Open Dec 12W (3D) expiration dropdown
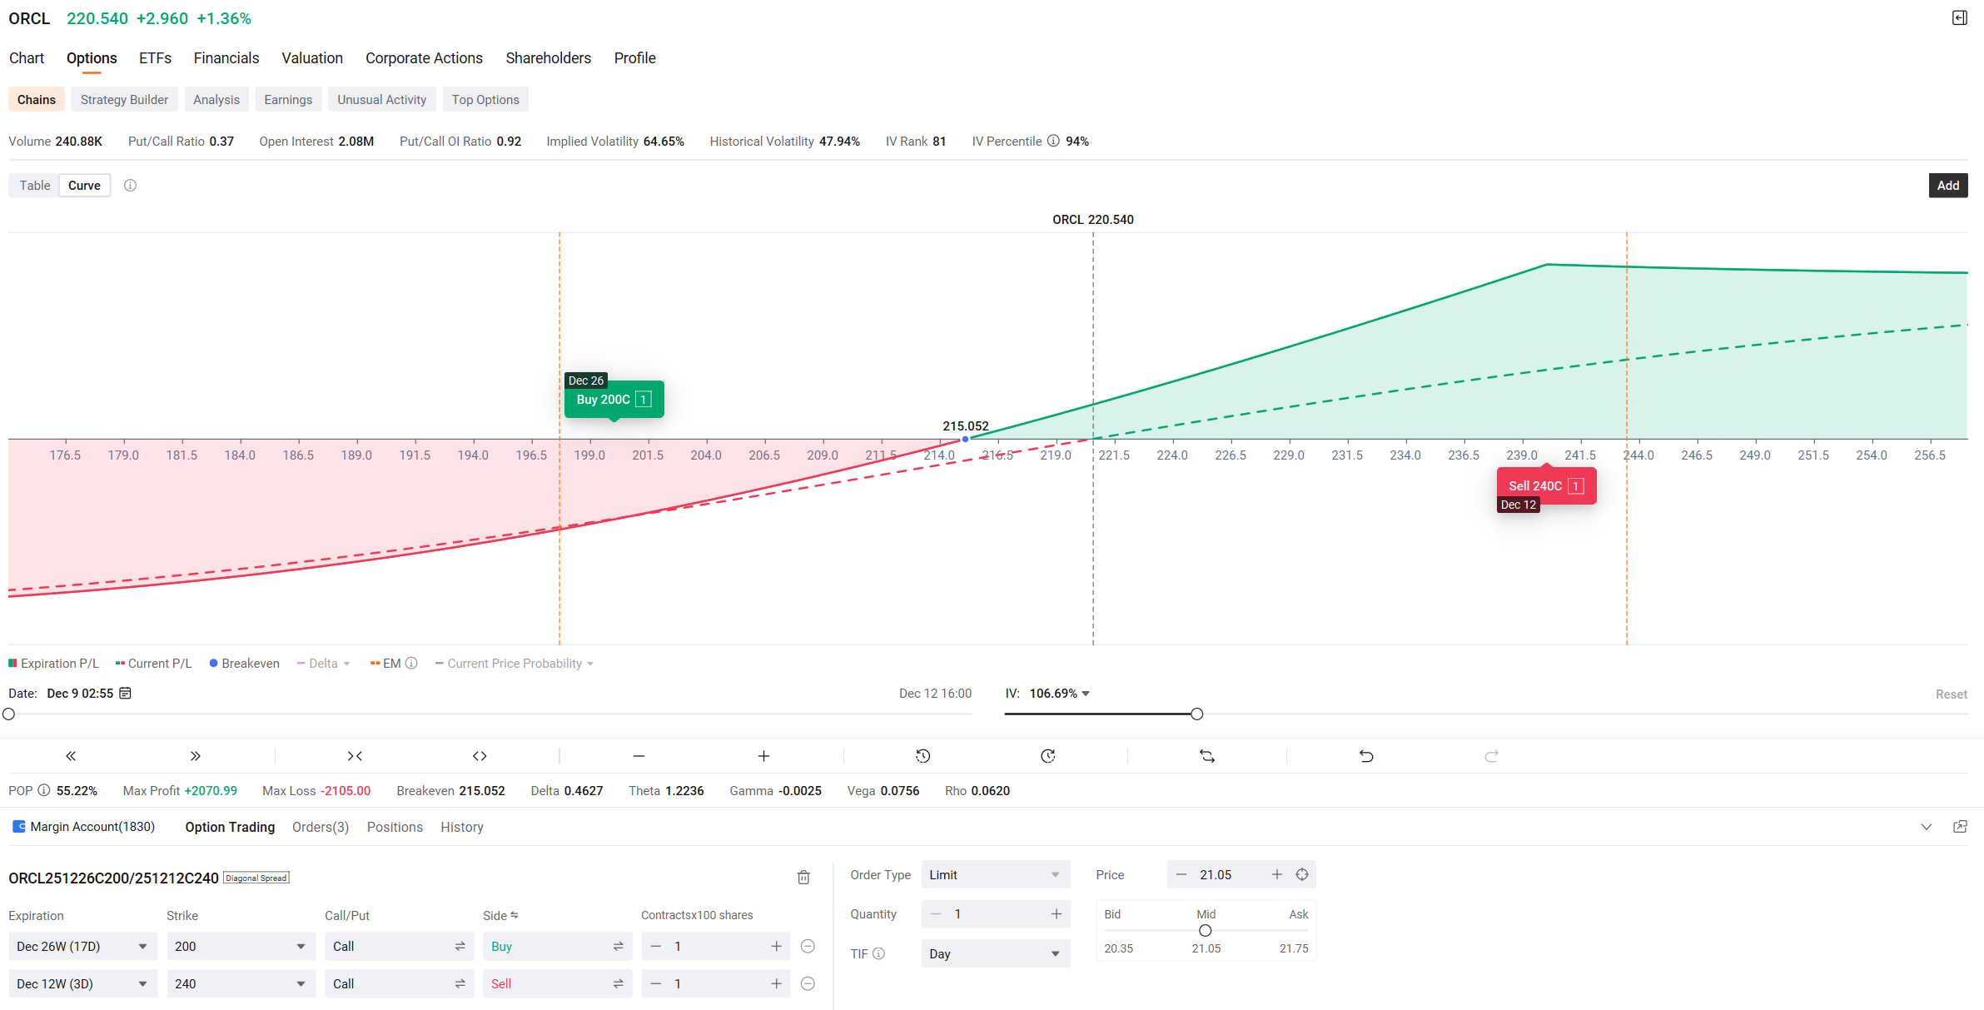Screen dimensions: 1984x1010 82,984
